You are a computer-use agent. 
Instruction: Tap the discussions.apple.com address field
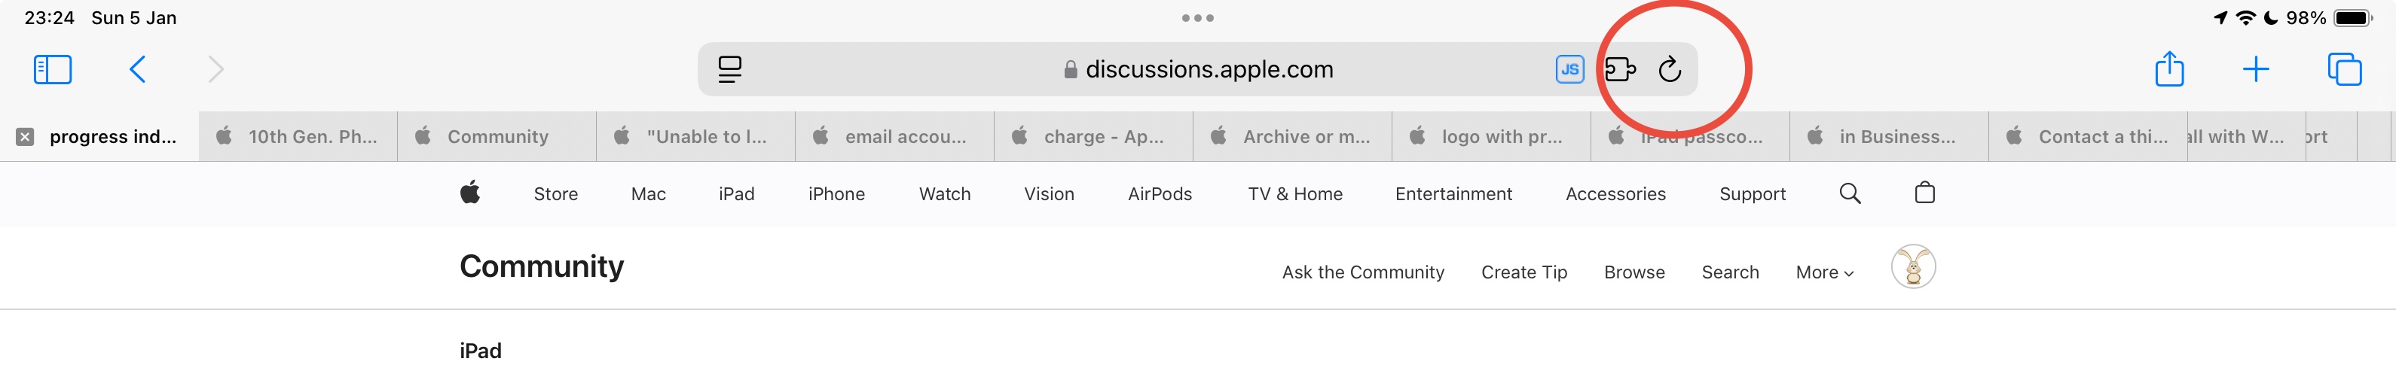tap(1209, 70)
